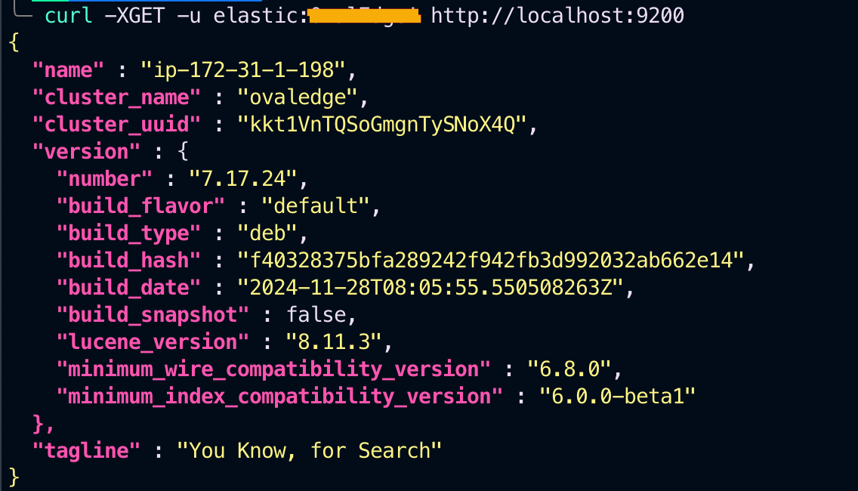
Task: Click the build type value "deb"
Action: click(x=274, y=233)
